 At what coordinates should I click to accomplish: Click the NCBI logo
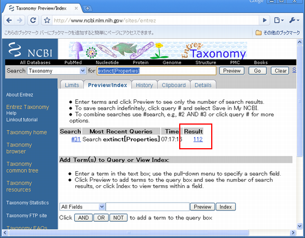(x=30, y=50)
